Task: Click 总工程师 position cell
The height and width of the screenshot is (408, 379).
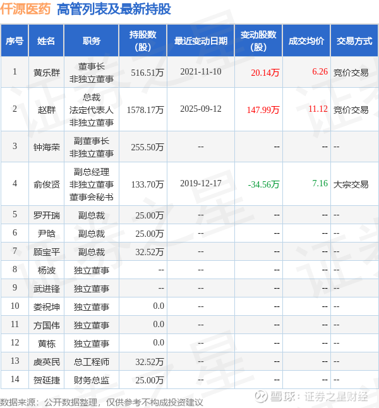Action: pyautogui.click(x=92, y=362)
